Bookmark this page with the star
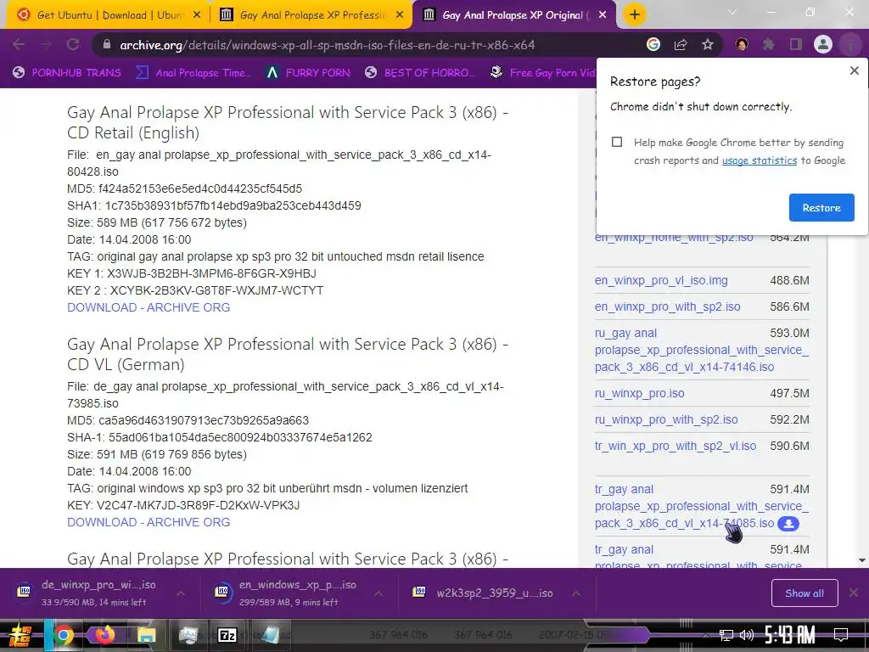Image resolution: width=869 pixels, height=652 pixels. point(708,45)
